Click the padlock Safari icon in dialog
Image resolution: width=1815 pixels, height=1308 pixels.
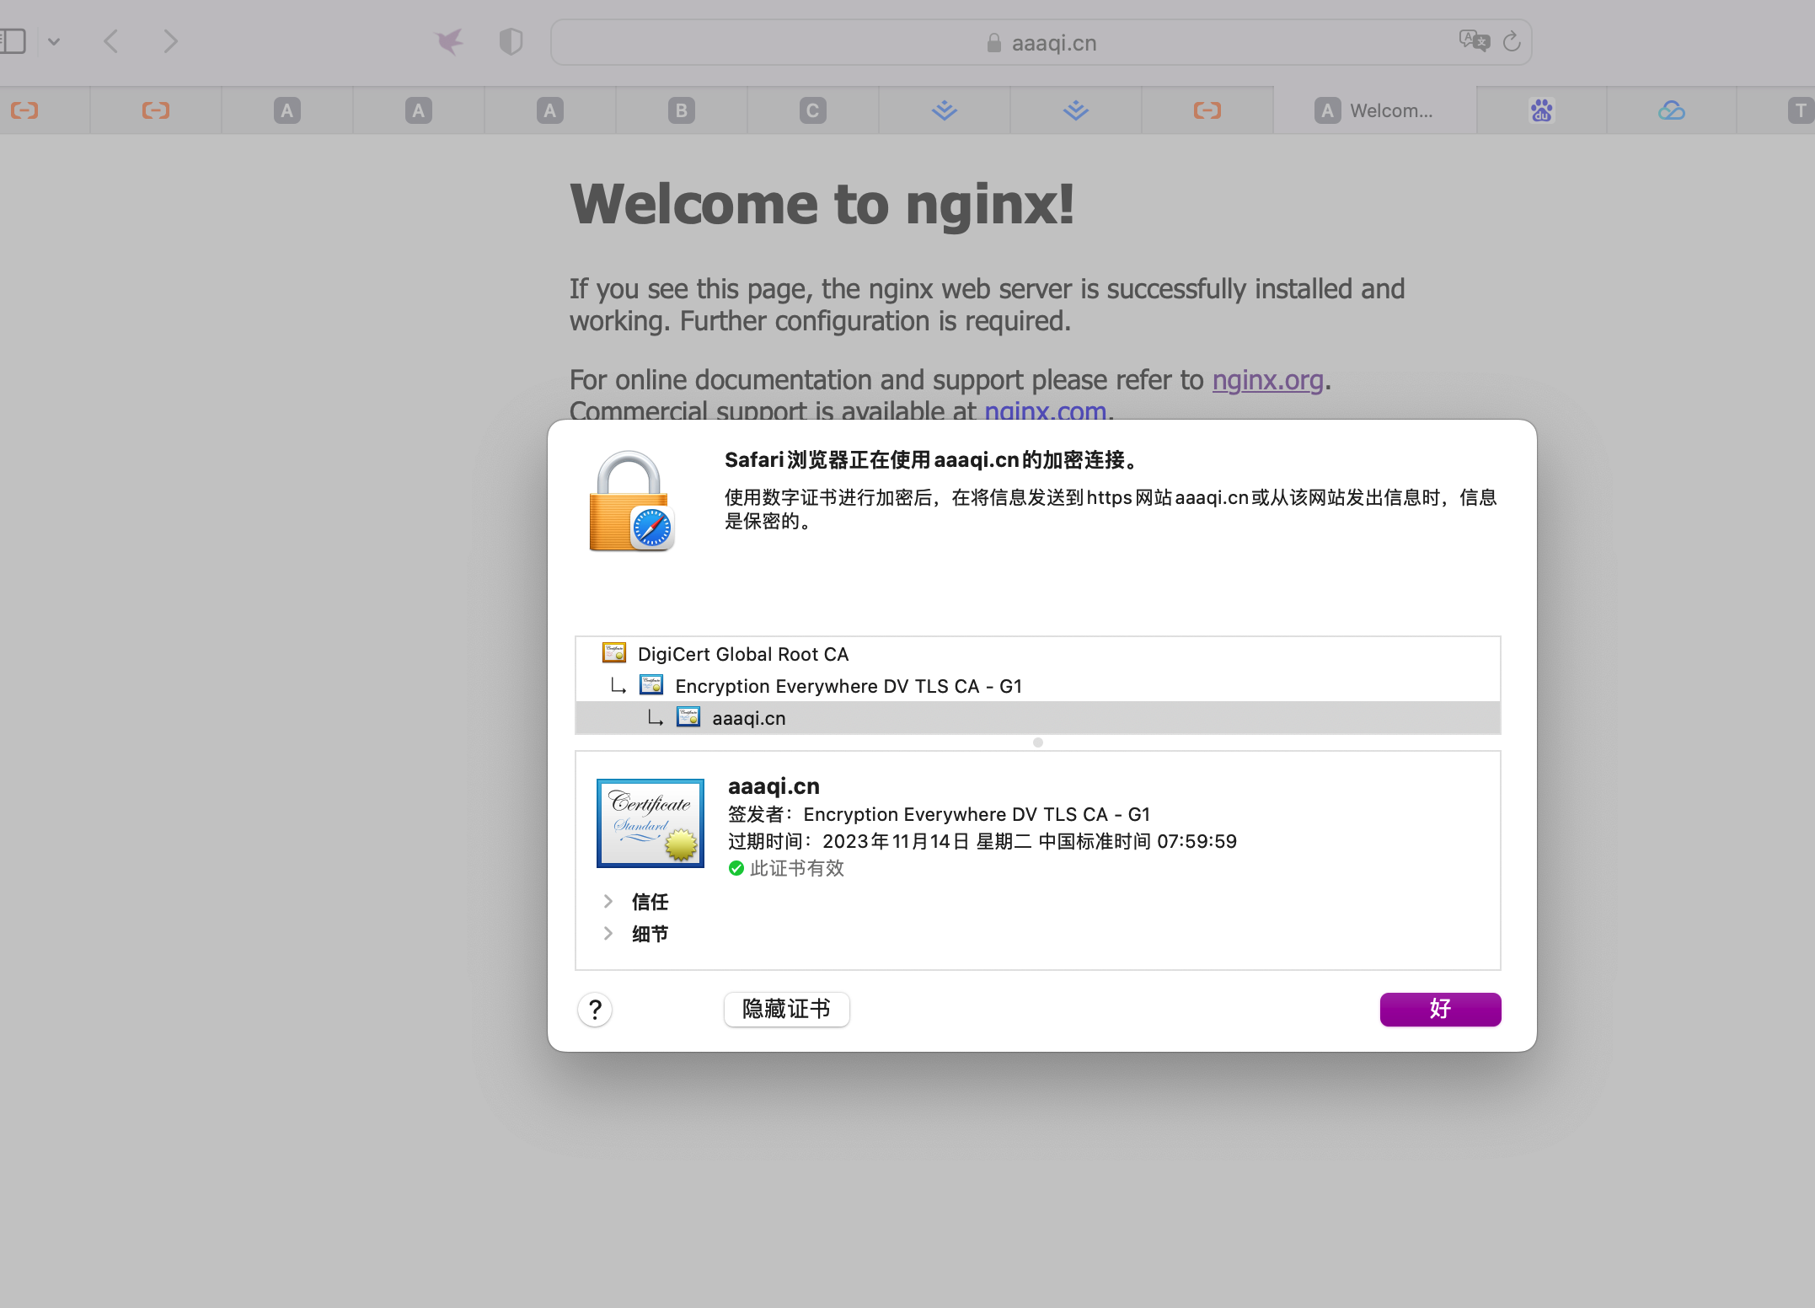[631, 501]
